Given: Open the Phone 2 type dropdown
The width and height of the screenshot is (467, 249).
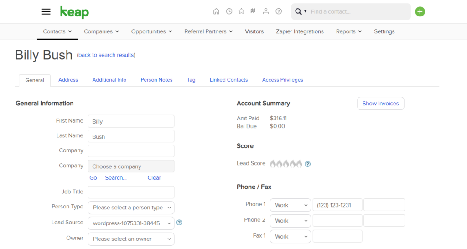Looking at the screenshot, I should tap(291, 221).
